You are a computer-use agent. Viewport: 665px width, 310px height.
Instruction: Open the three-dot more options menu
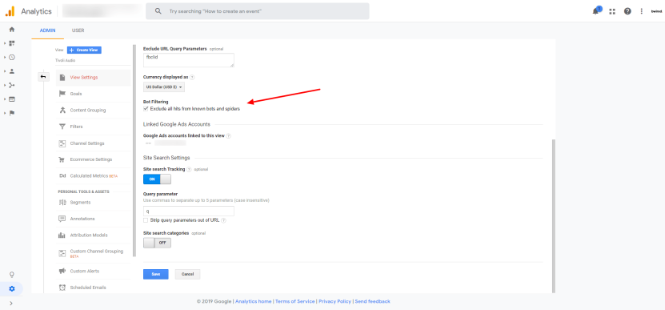[642, 11]
